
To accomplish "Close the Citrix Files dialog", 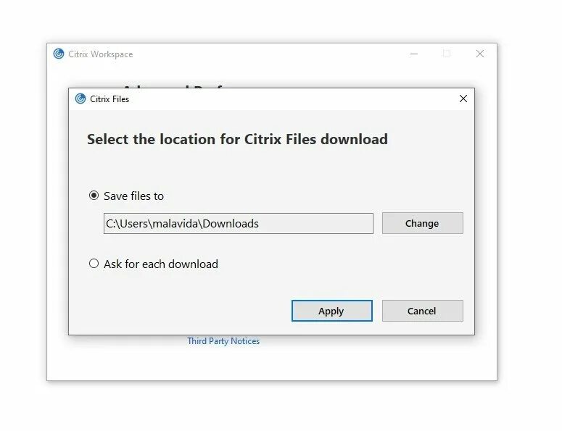I will click(x=463, y=99).
